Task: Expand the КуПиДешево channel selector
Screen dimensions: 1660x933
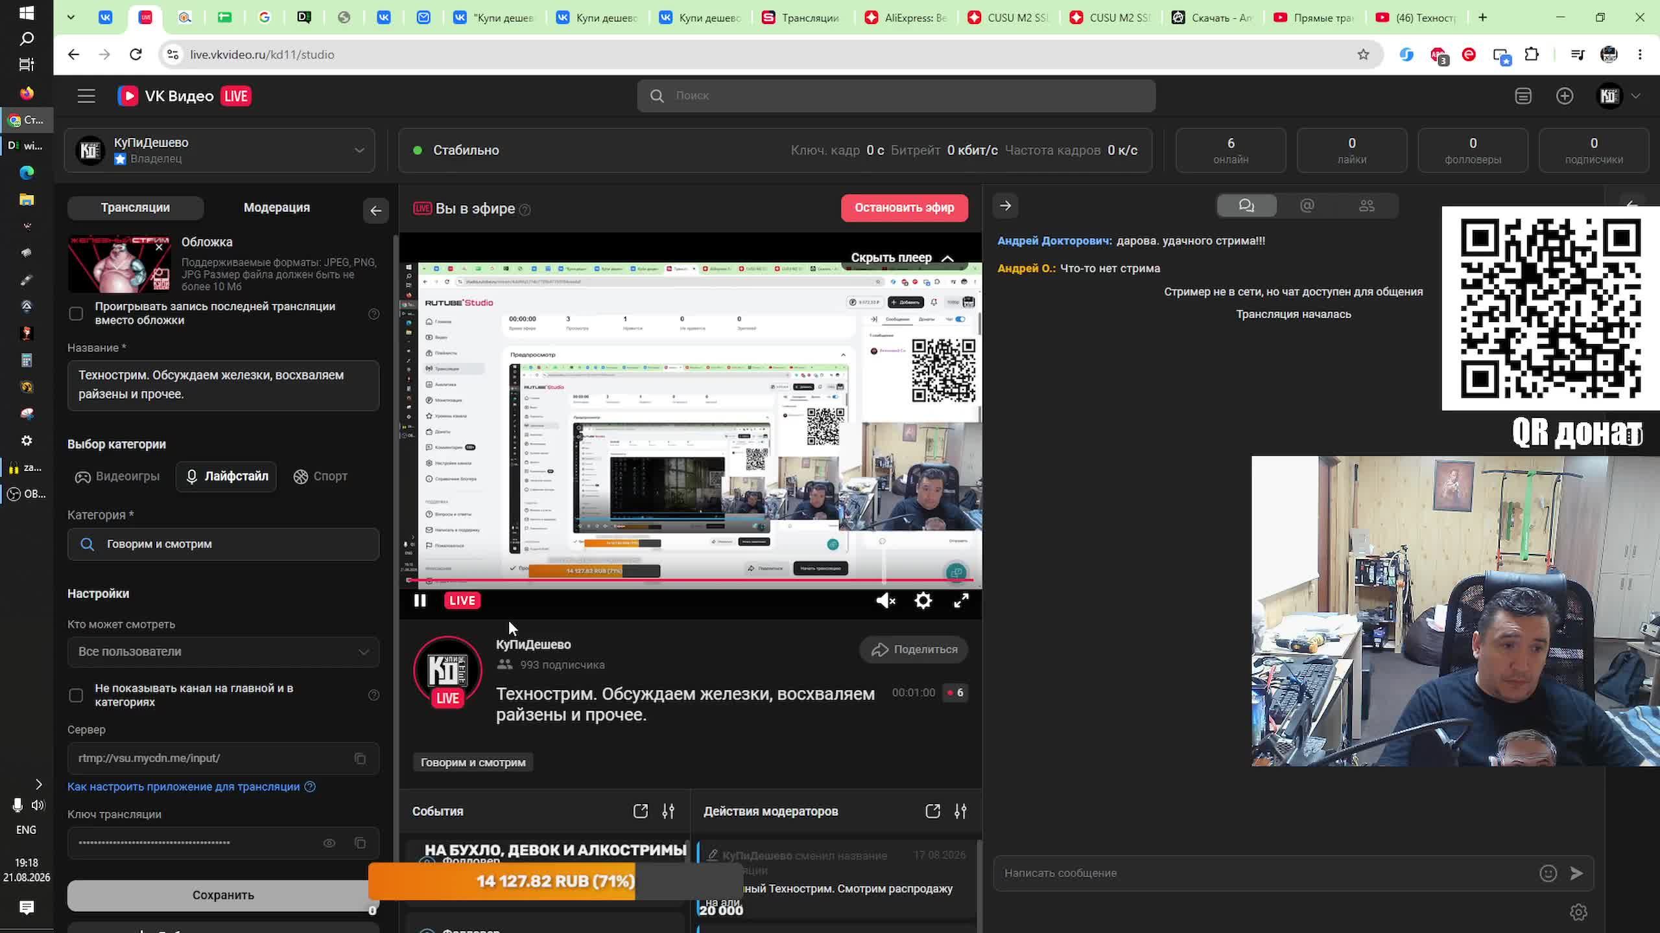Action: (x=220, y=150)
